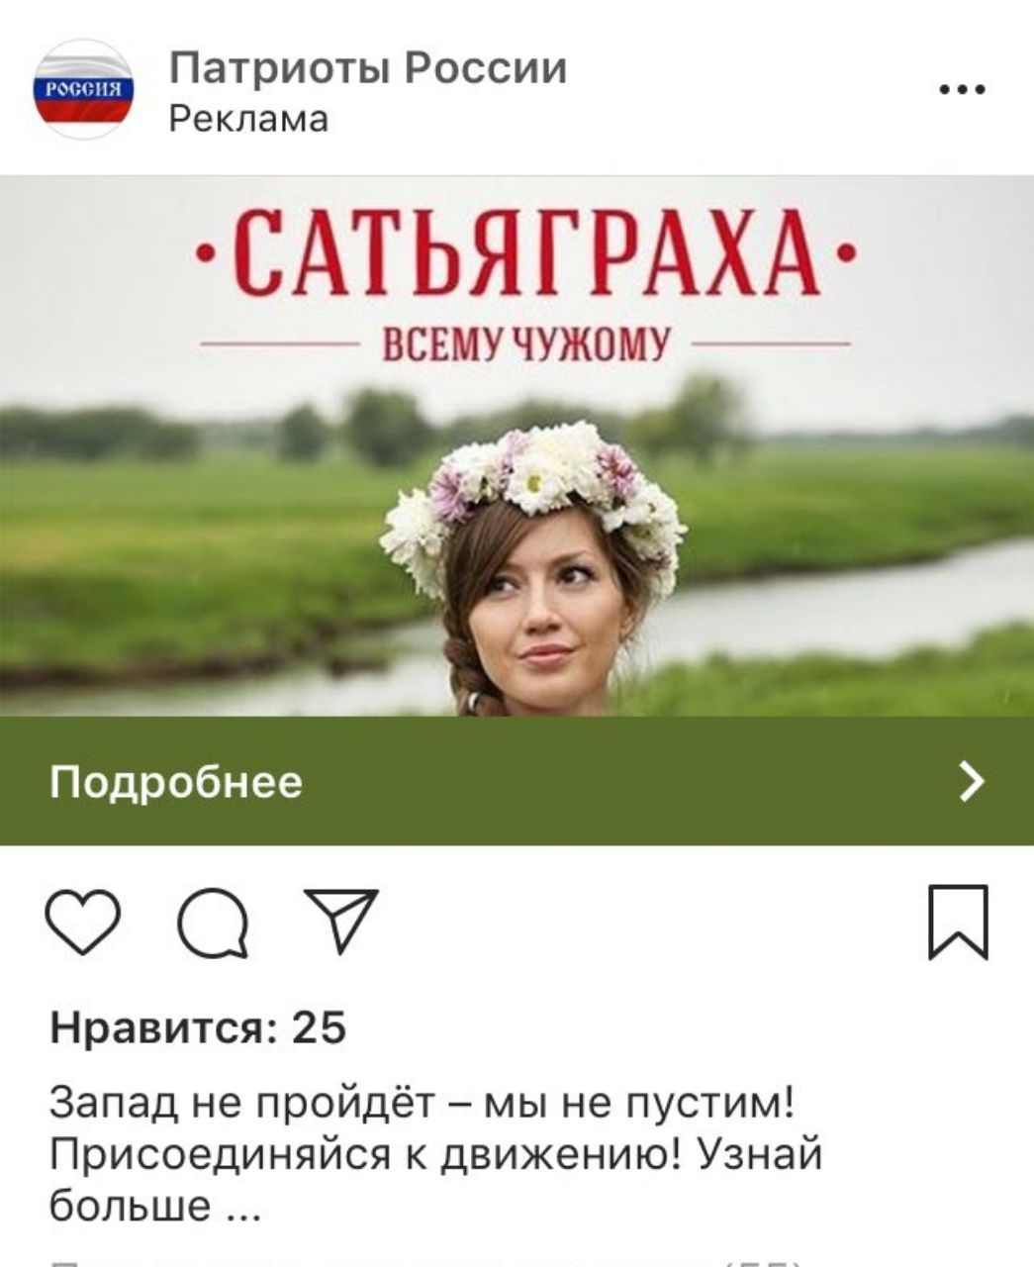This screenshot has width=1034, height=1267.
Task: Open the partially visible comments line at bottom
Action: [425, 1261]
